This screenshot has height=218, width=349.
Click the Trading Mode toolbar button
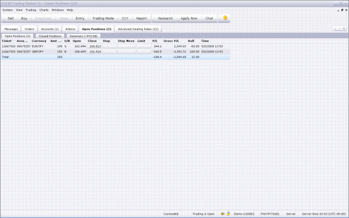[x=103, y=18]
